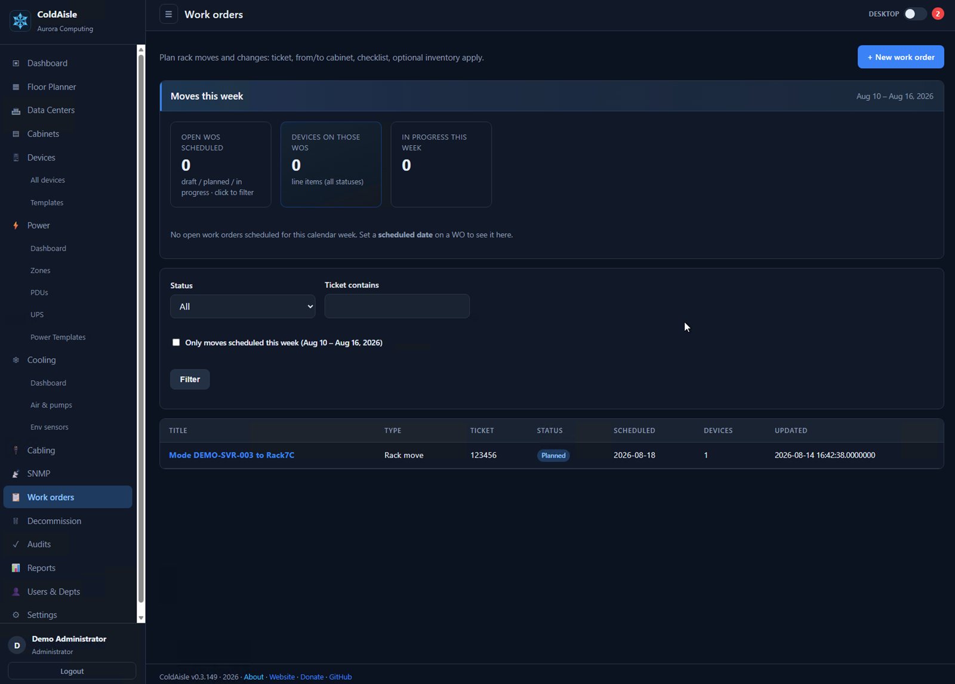Click the Settings gear icon
The image size is (955, 684).
pyautogui.click(x=16, y=615)
